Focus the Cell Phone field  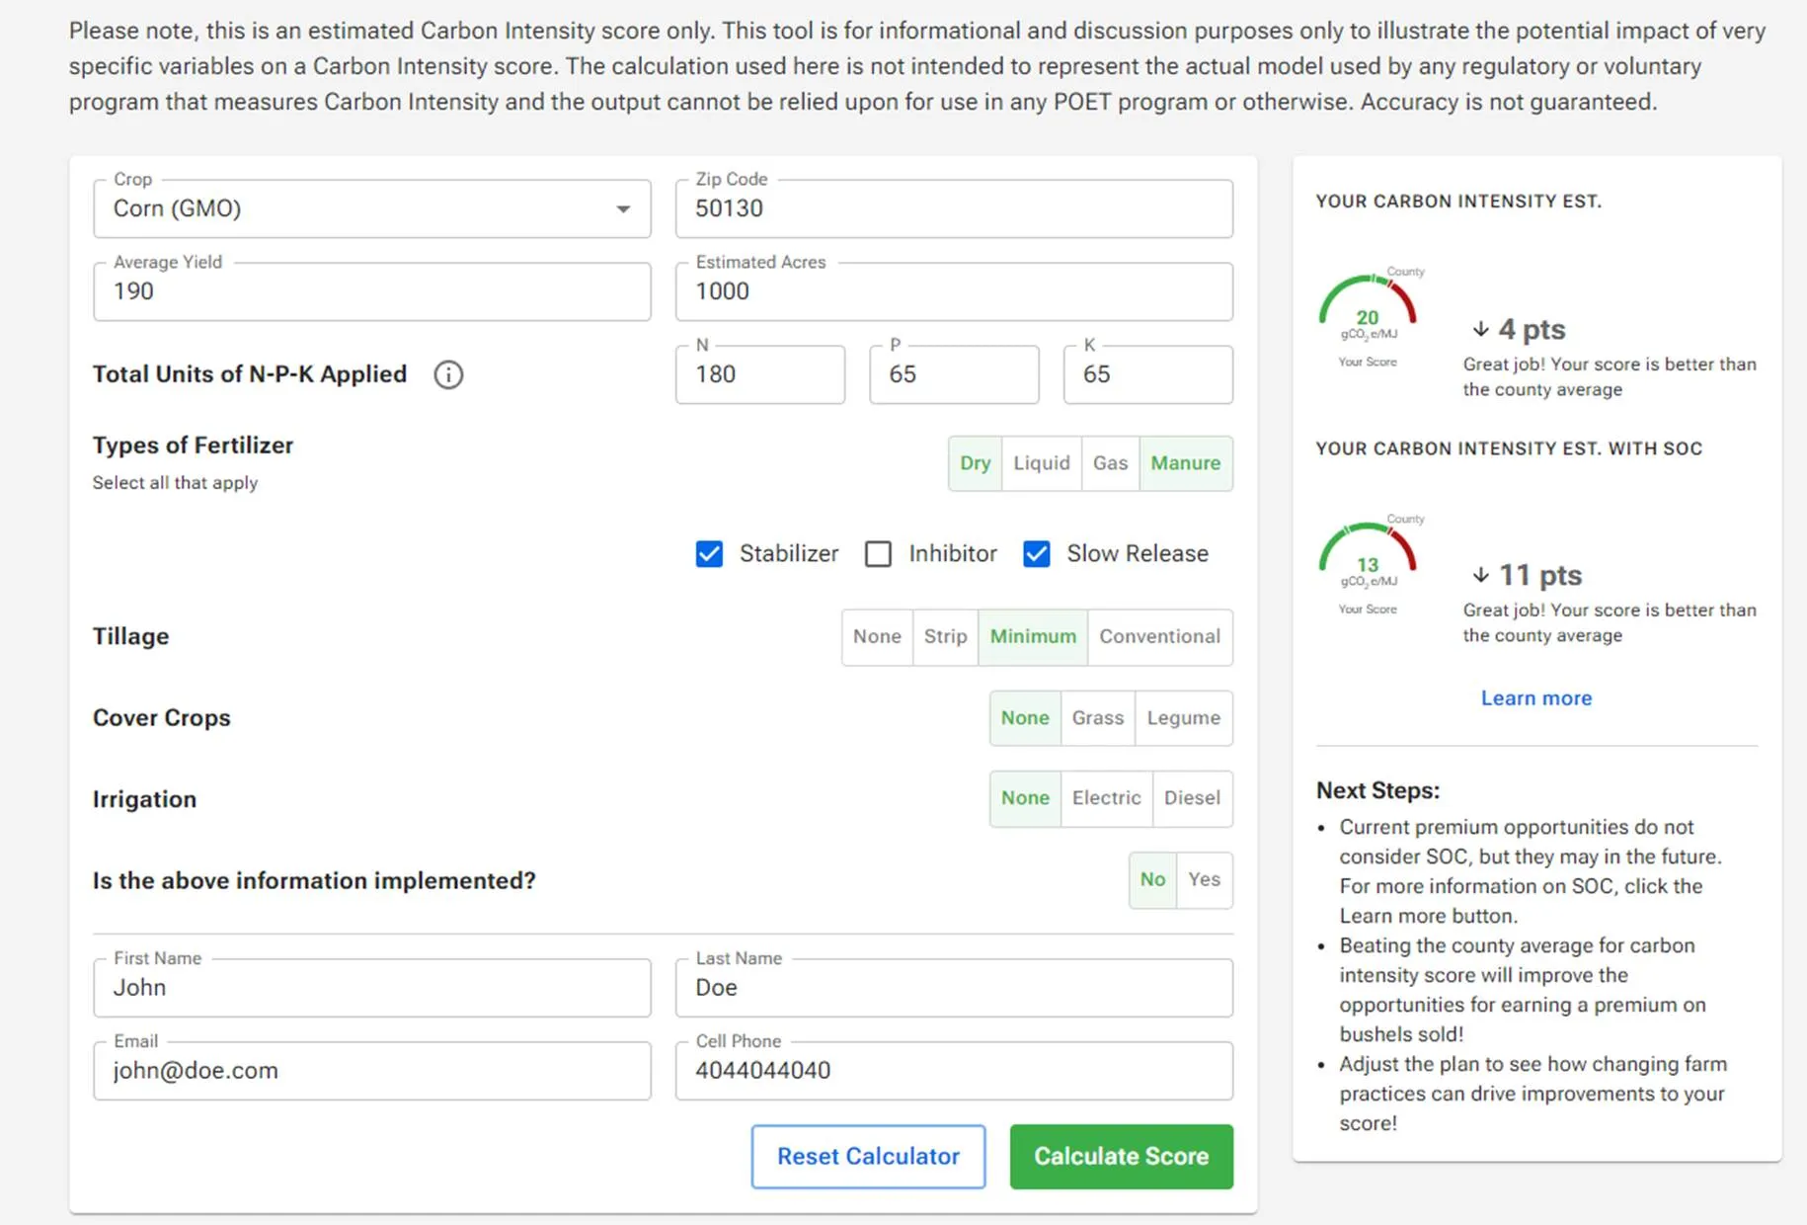pyautogui.click(x=954, y=1071)
